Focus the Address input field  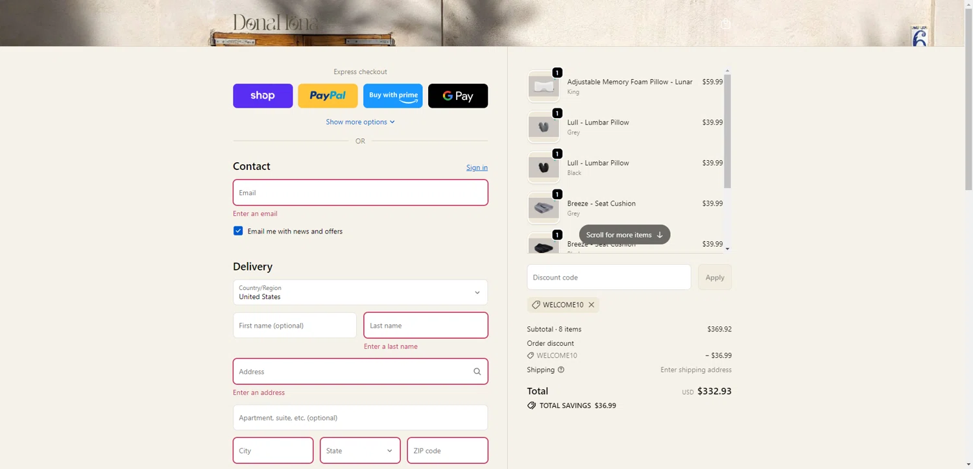point(360,372)
